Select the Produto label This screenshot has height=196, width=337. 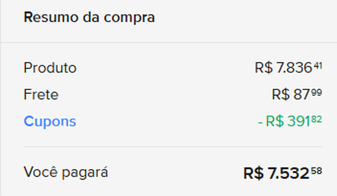[x=50, y=68]
